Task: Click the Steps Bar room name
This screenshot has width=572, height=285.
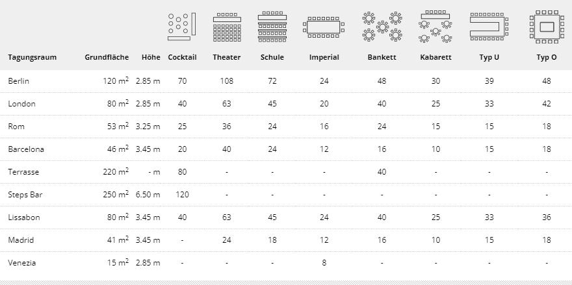Action: [25, 195]
